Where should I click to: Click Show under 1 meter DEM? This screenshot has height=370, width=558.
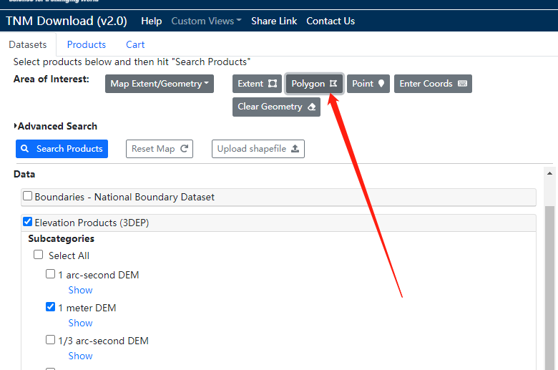80,323
